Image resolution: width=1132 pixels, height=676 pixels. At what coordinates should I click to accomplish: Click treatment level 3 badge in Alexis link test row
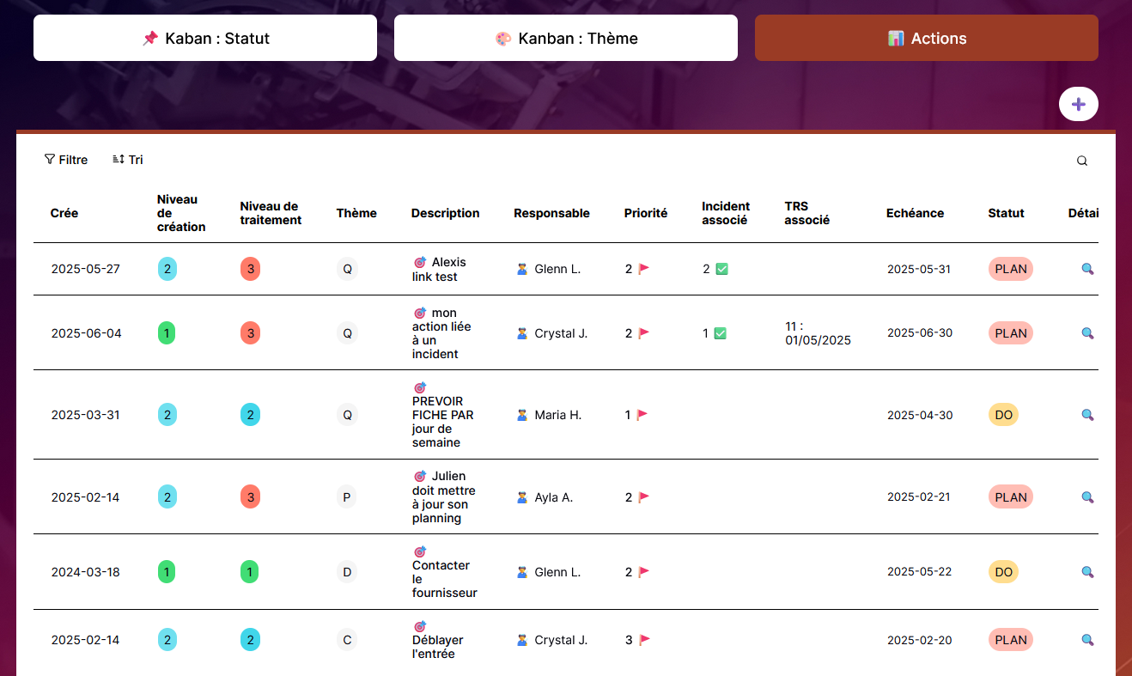[x=250, y=269]
